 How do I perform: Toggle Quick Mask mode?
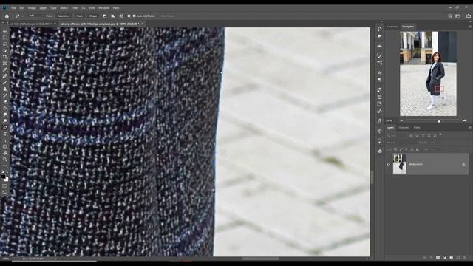[5, 185]
